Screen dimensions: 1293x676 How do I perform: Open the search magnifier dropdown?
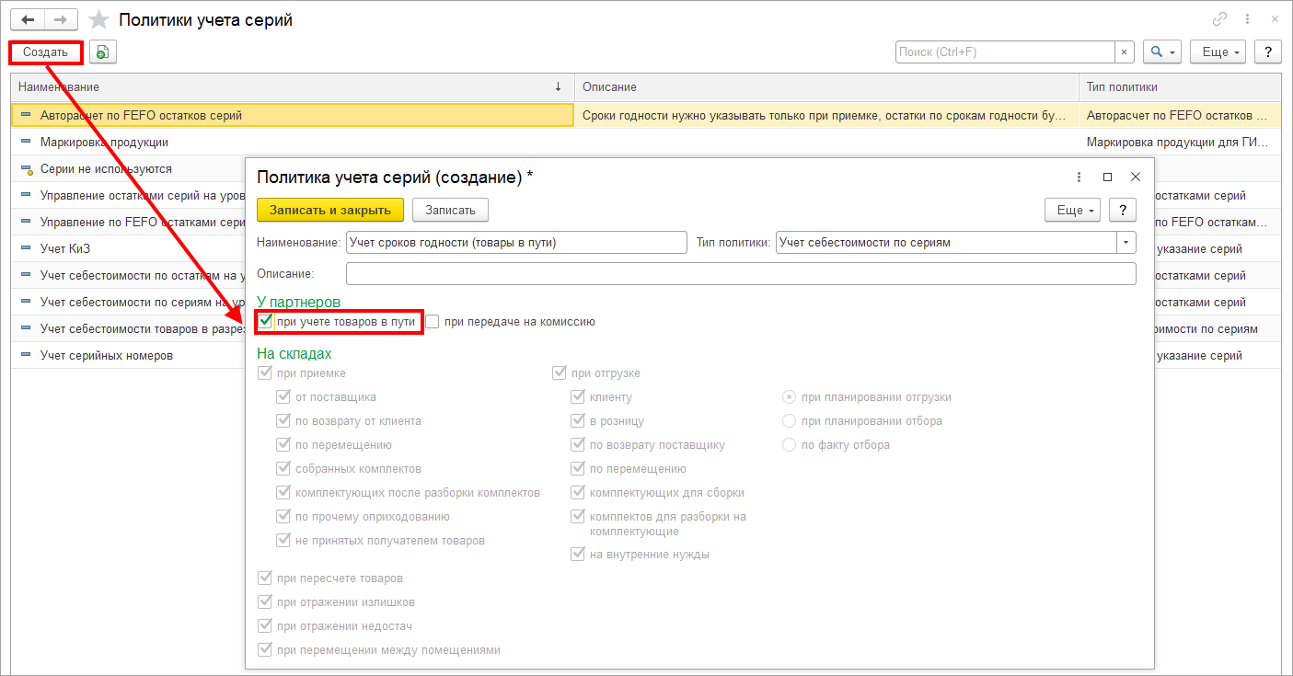[1162, 52]
